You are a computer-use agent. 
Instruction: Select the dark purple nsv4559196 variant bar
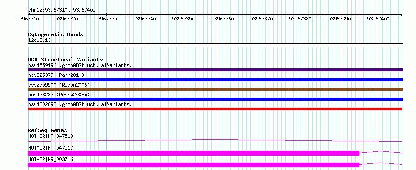pyautogui.click(x=215, y=70)
